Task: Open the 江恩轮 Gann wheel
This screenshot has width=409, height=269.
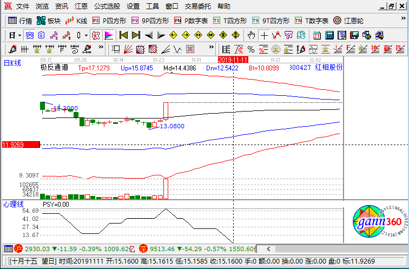Action: (x=348, y=21)
